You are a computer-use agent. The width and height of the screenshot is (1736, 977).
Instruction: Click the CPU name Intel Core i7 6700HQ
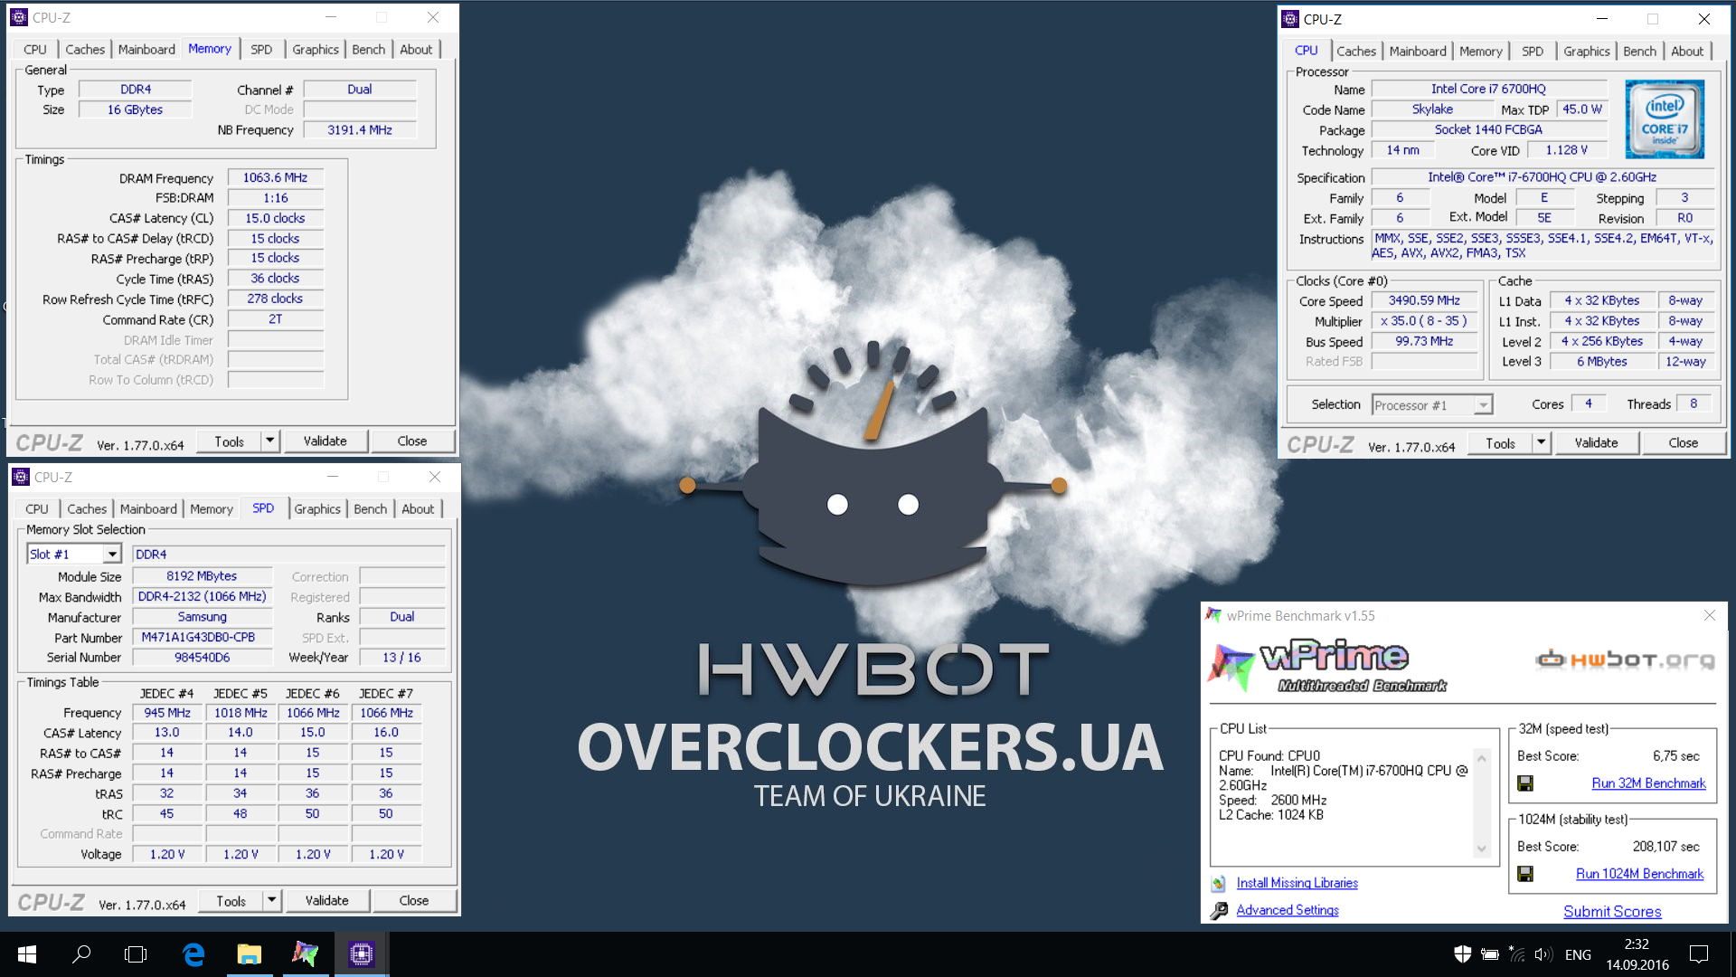pyautogui.click(x=1488, y=90)
